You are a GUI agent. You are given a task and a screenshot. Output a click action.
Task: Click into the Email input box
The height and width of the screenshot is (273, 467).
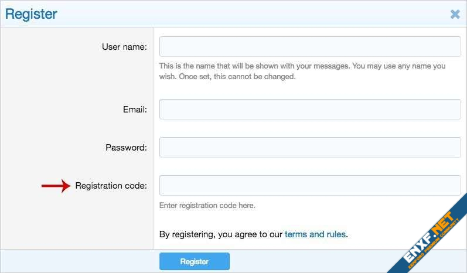pyautogui.click(x=310, y=109)
